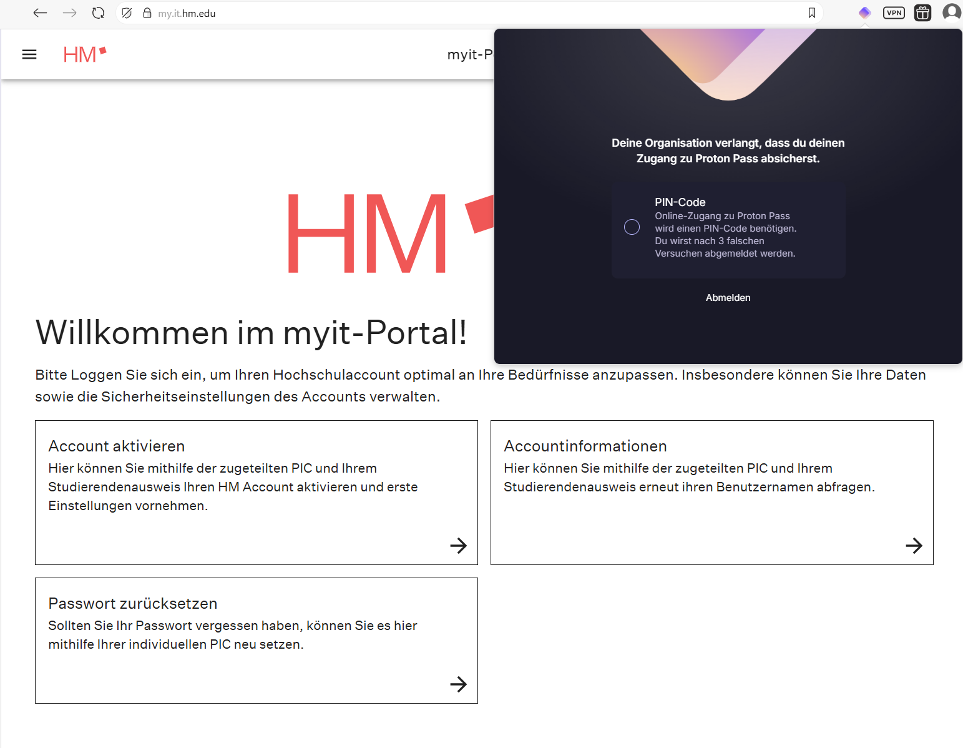Open the browser profile avatar
The width and height of the screenshot is (963, 748).
951,12
